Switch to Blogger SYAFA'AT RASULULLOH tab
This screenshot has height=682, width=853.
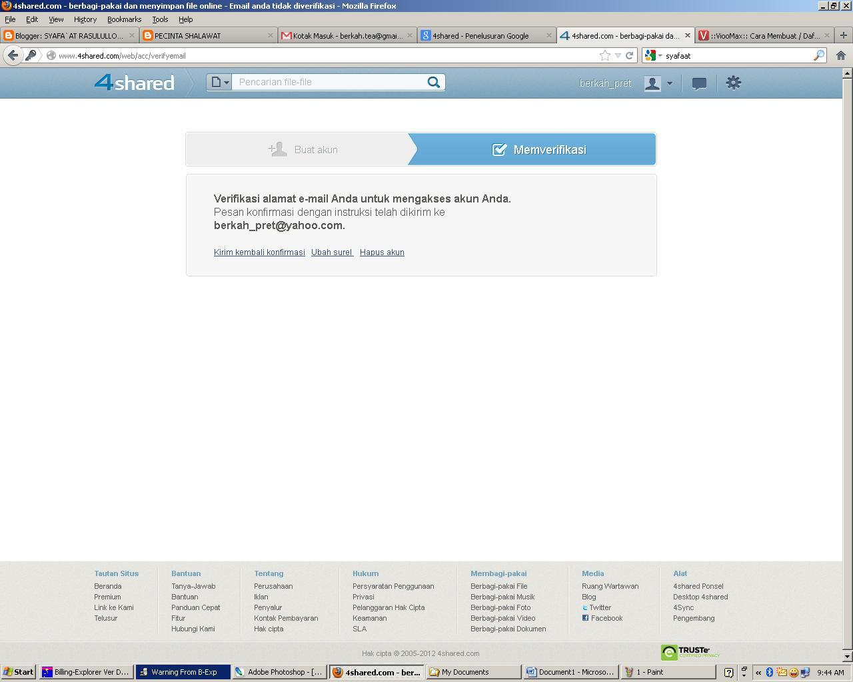tap(69, 35)
